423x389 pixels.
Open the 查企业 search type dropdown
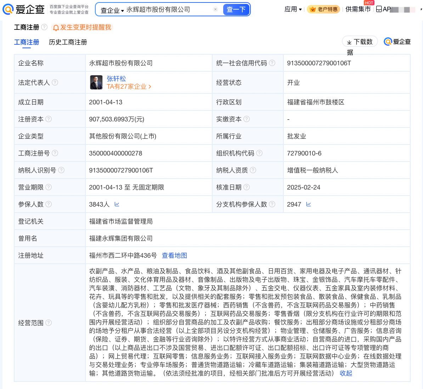112,10
